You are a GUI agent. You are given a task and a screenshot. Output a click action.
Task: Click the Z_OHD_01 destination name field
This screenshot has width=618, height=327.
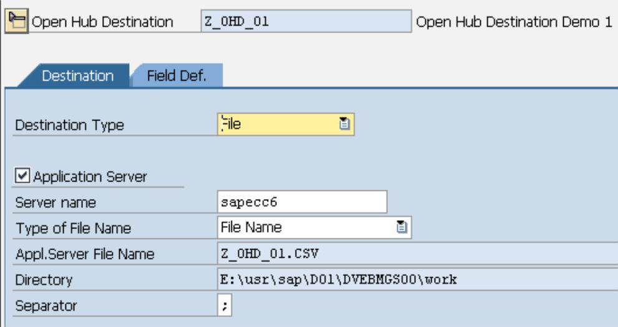tap(306, 21)
